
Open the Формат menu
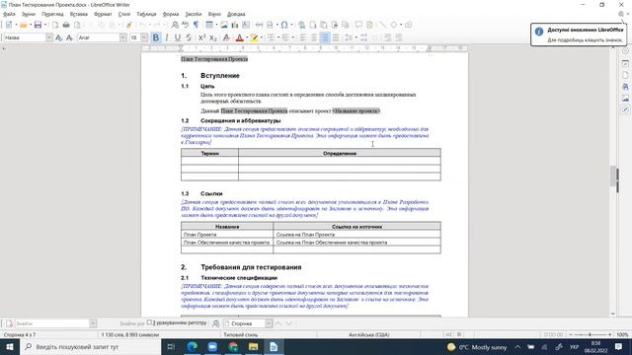coord(103,14)
